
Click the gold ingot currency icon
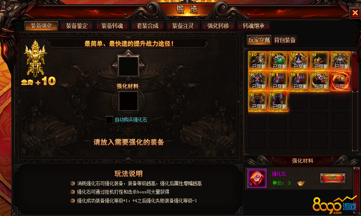coord(301,183)
